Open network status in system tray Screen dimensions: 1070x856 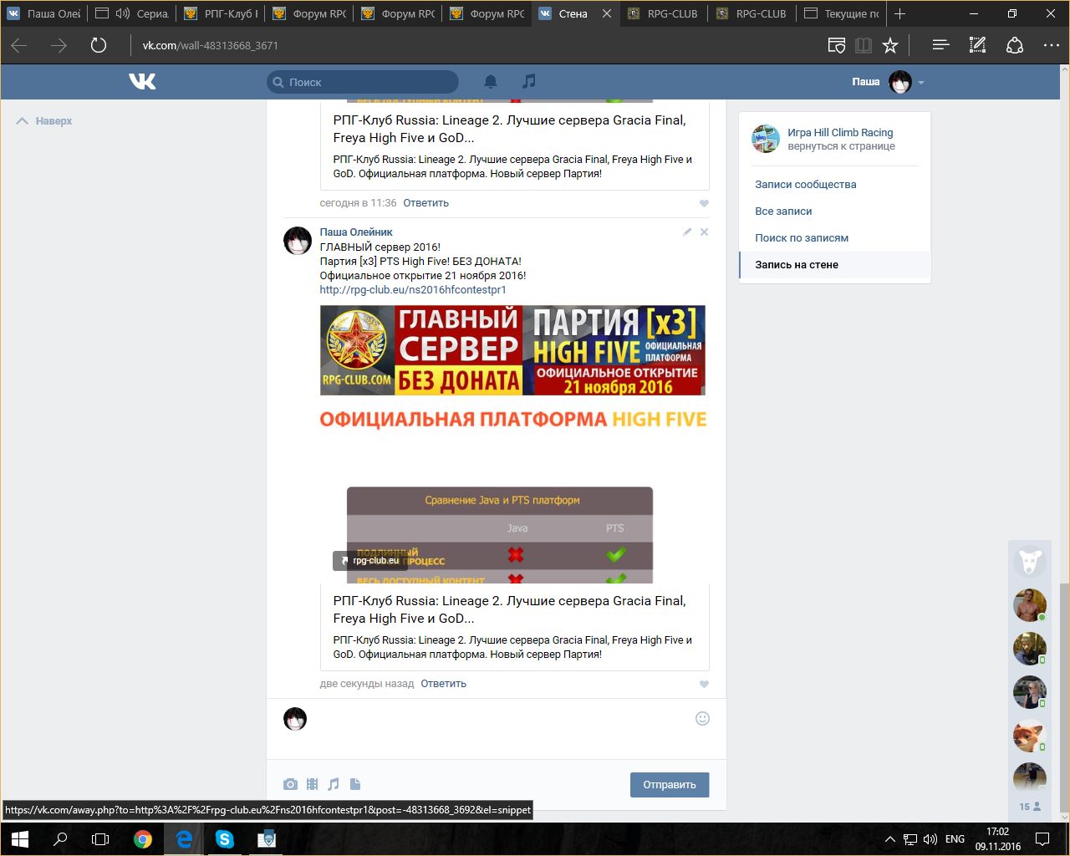pos(909,839)
